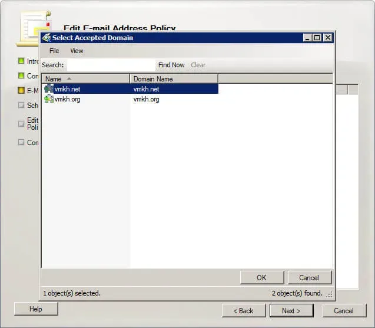The width and height of the screenshot is (375, 328).
Task: Open the File menu
Action: tap(54, 51)
